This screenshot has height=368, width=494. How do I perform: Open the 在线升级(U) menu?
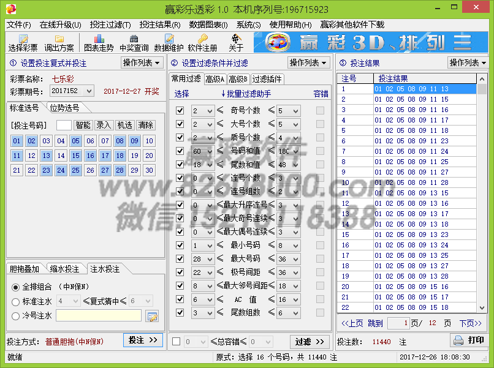point(61,24)
